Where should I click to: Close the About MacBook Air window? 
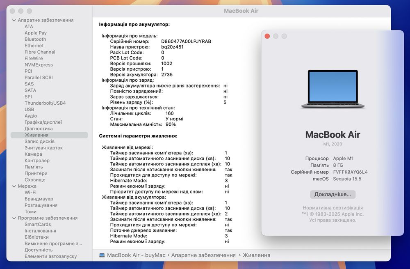coord(267,36)
